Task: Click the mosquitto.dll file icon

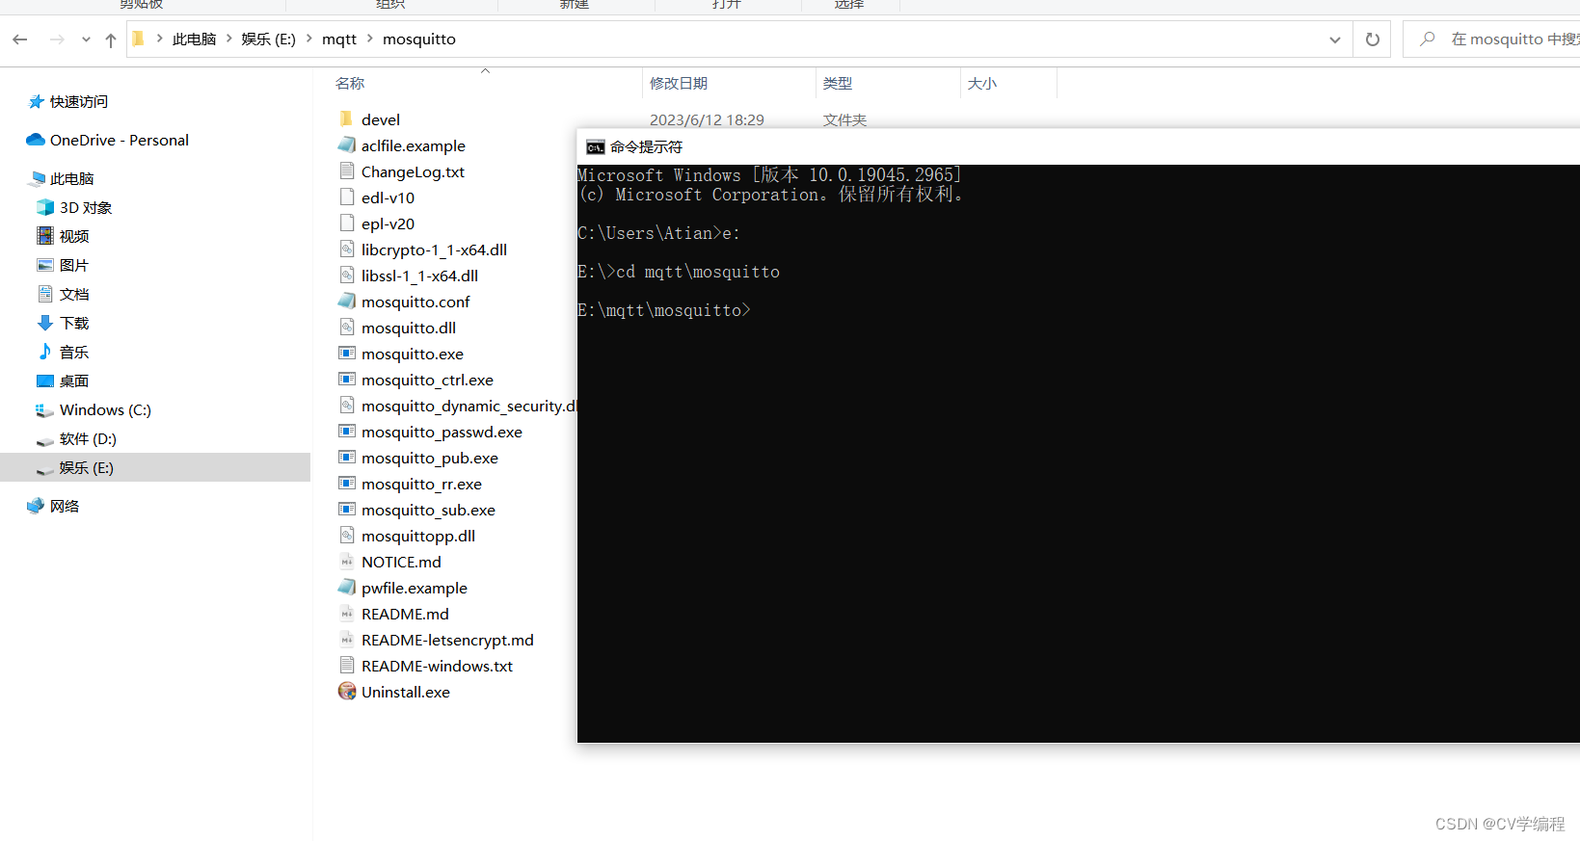Action: click(x=347, y=328)
